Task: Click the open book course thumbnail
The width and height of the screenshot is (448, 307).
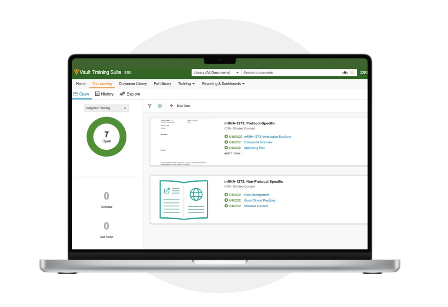Action: click(183, 199)
